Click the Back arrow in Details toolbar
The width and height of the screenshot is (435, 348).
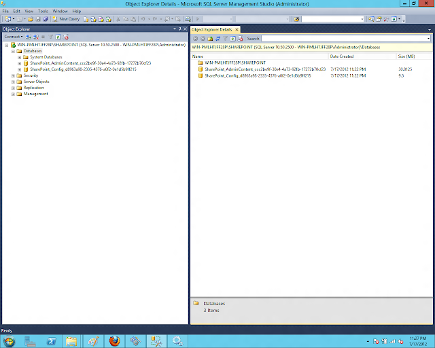[x=195, y=39]
